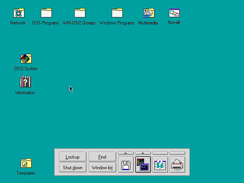Image resolution: width=244 pixels, height=183 pixels.
Task: Click the 'OS/2 System' label text
Action: pyautogui.click(x=26, y=69)
